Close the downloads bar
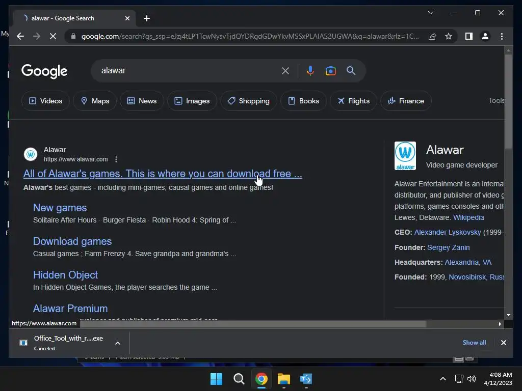522x391 pixels. click(x=503, y=343)
